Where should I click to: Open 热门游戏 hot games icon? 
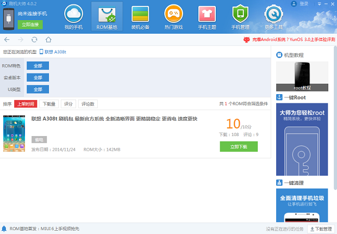point(173,17)
